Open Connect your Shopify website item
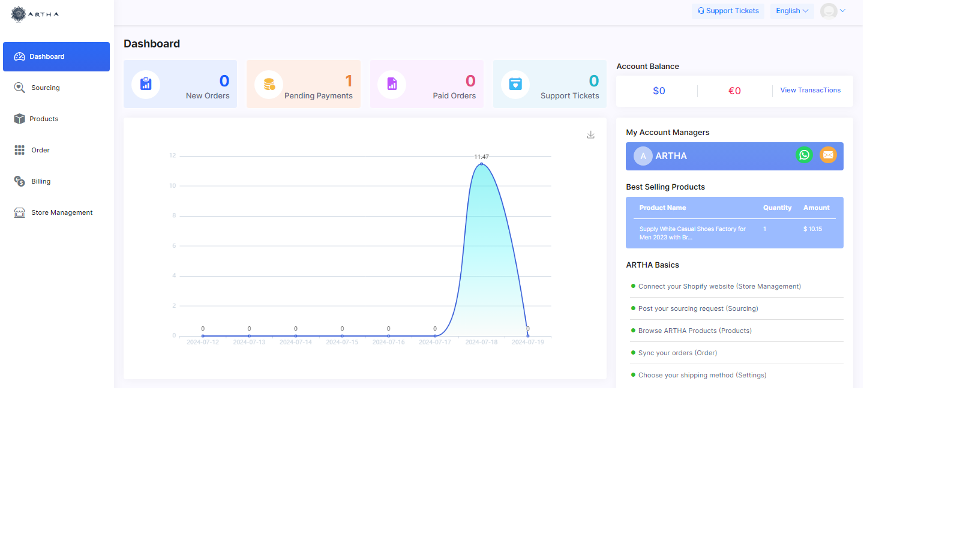This screenshot has height=540, width=960. coord(719,286)
